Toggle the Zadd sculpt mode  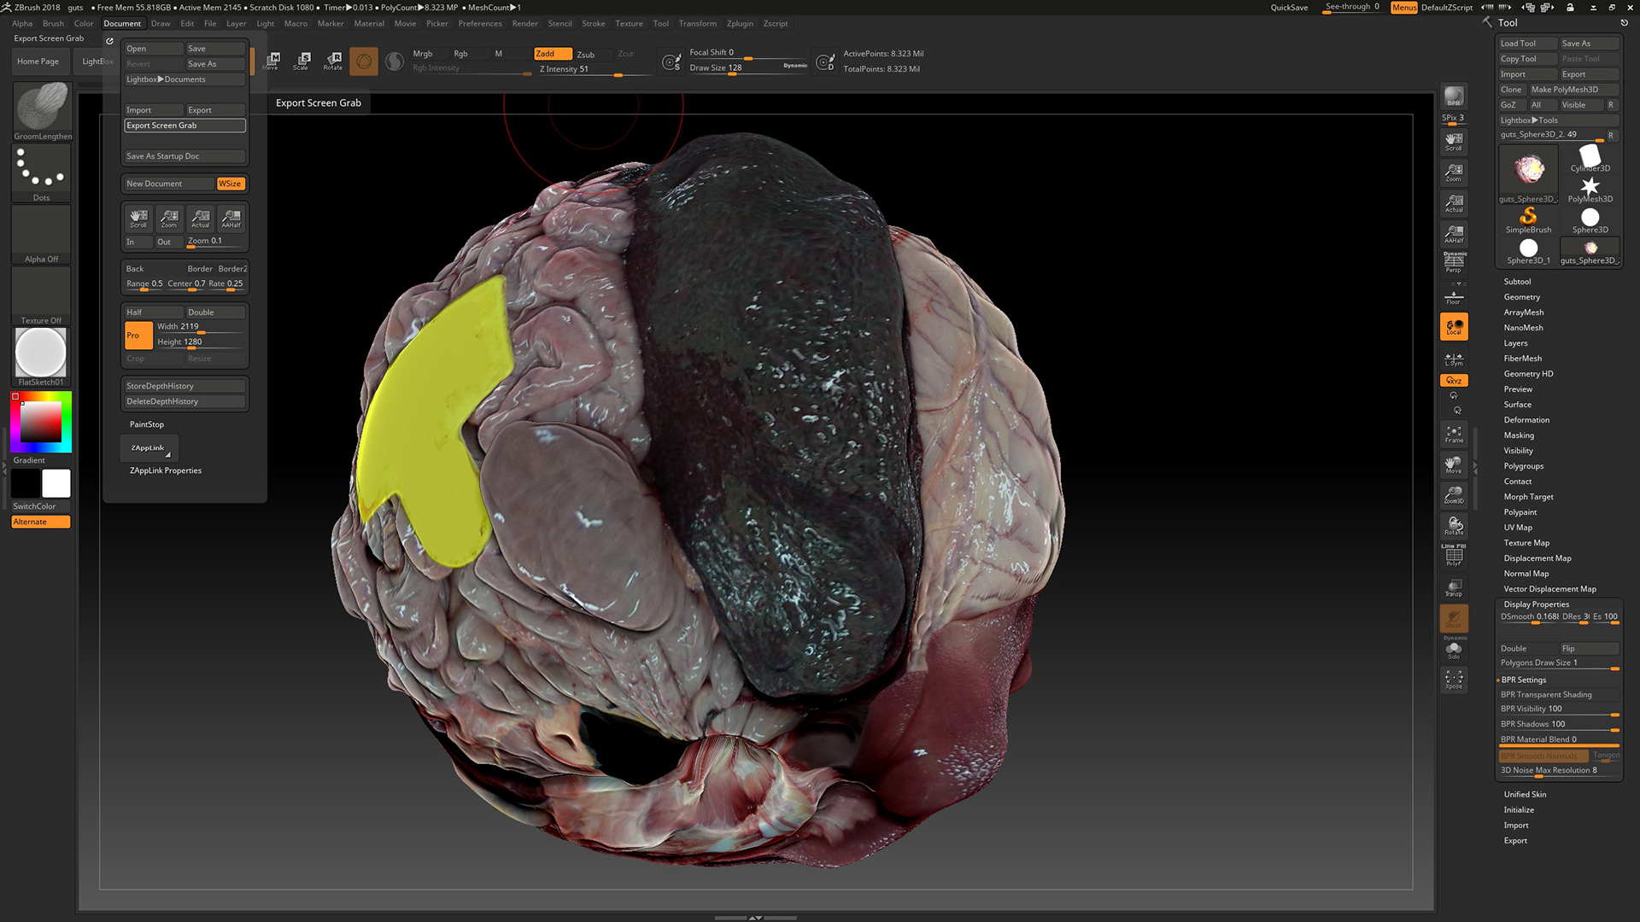553,53
